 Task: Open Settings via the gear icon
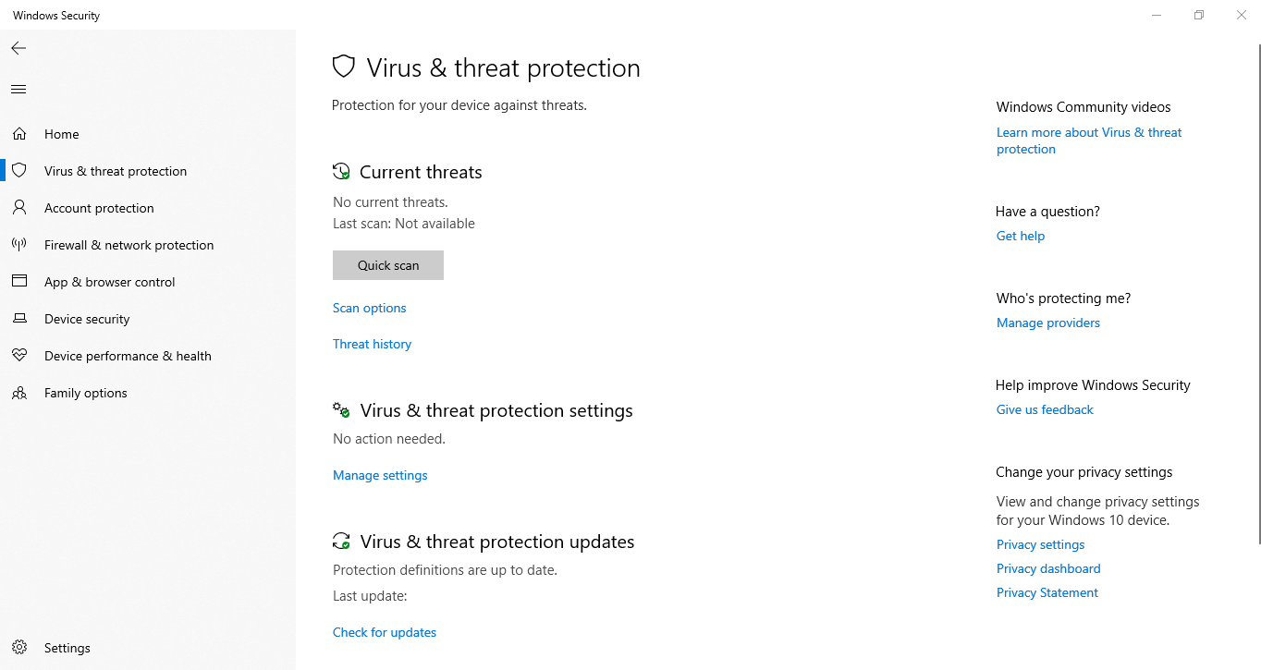pos(19,647)
